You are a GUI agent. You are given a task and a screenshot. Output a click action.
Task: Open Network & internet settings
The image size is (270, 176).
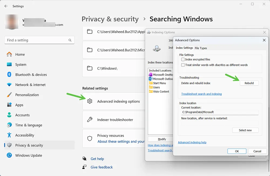(8, 84)
